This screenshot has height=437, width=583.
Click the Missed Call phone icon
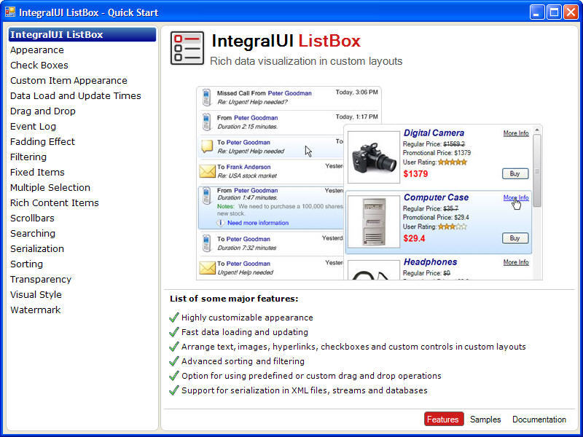(x=206, y=98)
